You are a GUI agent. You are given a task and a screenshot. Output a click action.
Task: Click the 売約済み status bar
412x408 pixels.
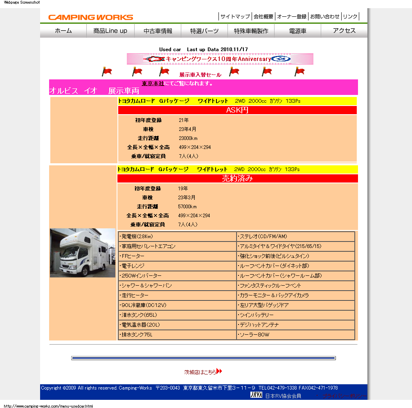[x=238, y=178]
